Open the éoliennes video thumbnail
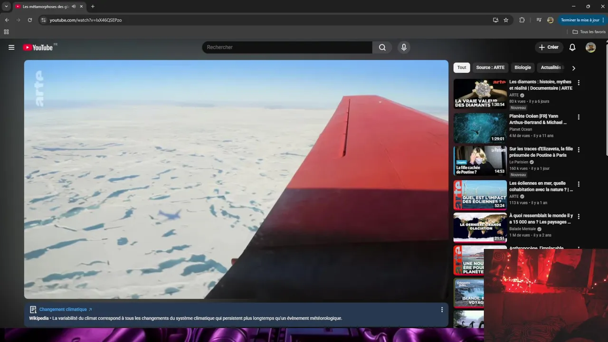Viewport: 608px width, 342px height. click(480, 195)
